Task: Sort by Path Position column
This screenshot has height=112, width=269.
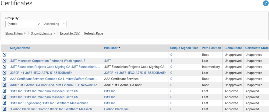Action: click(x=211, y=48)
